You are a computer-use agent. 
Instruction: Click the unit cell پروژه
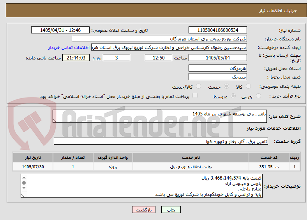pyautogui.click(x=113, y=167)
